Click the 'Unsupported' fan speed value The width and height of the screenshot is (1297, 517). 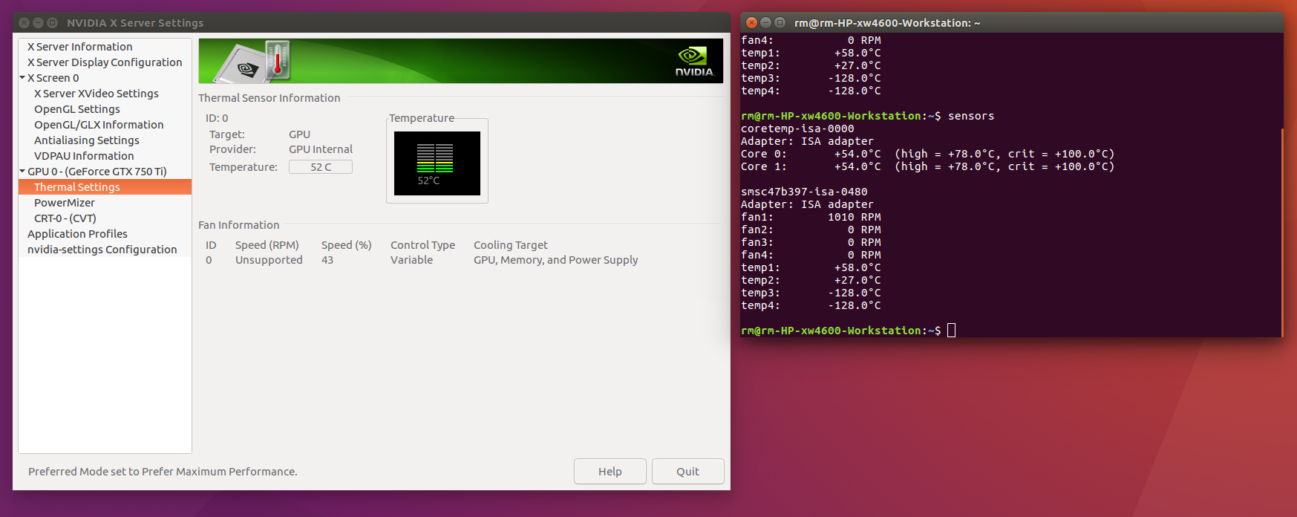[x=269, y=260]
